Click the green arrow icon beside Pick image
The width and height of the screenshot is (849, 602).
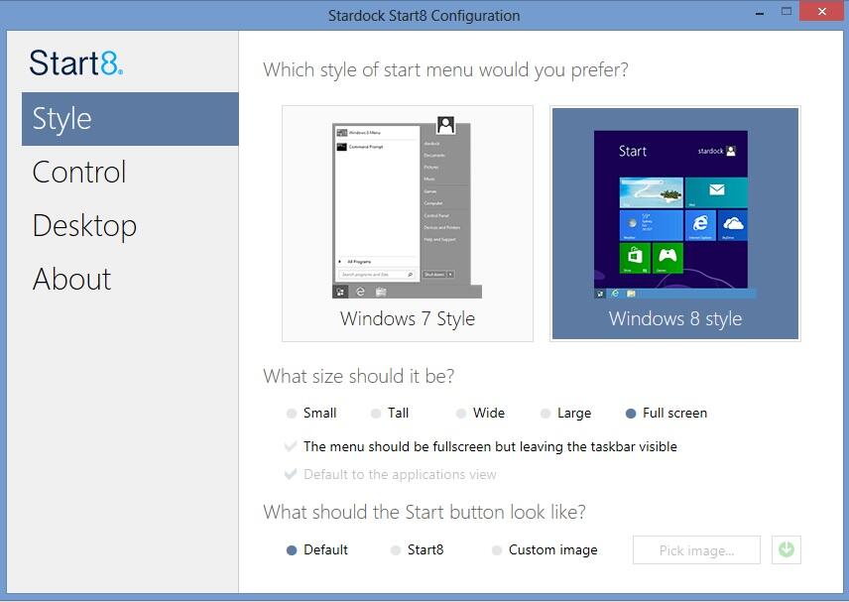pos(786,549)
